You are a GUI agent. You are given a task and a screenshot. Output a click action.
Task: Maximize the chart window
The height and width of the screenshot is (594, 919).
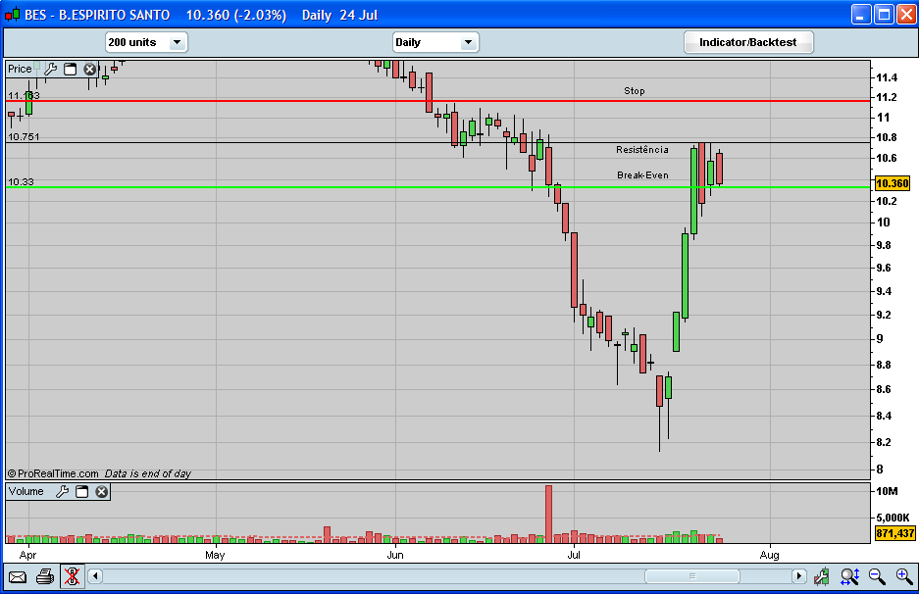[x=884, y=14]
